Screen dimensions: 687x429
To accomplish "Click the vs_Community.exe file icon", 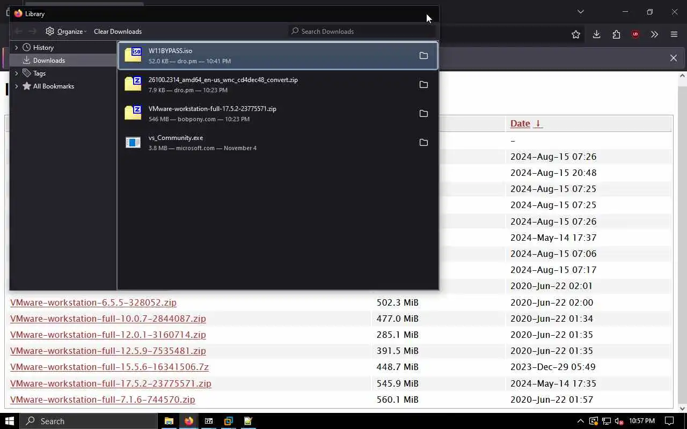I will 133,142.
